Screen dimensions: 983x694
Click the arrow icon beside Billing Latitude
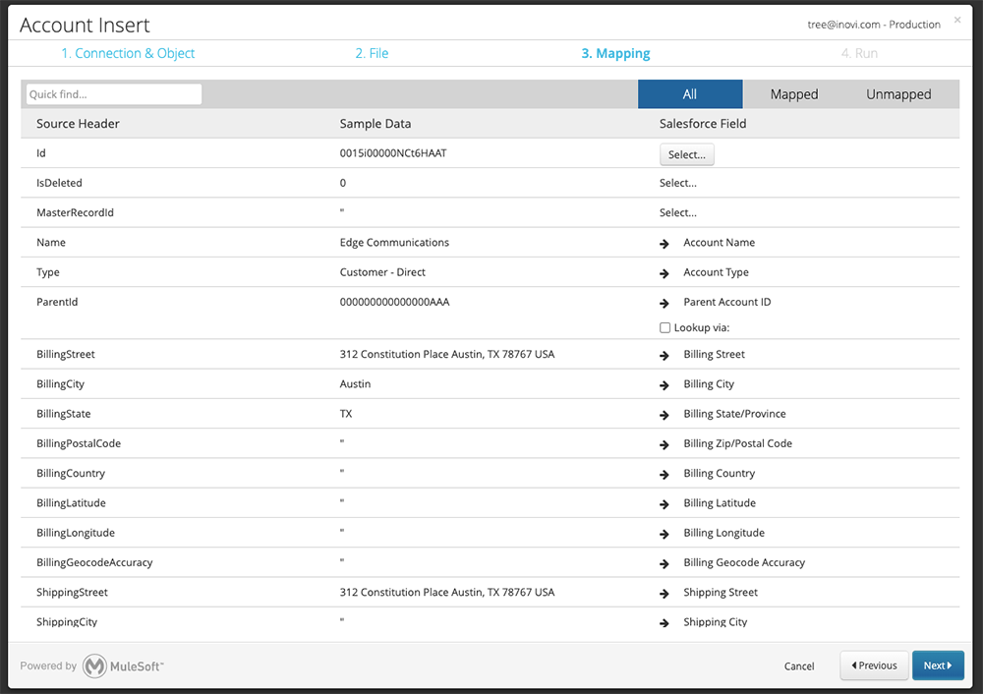[665, 504]
